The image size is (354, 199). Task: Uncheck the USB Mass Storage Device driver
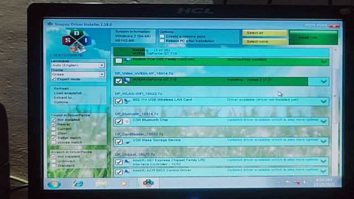pyautogui.click(x=119, y=142)
